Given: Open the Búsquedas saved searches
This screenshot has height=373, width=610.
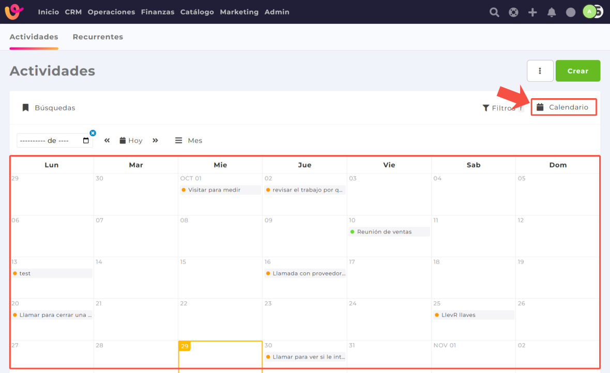Looking at the screenshot, I should pos(49,108).
